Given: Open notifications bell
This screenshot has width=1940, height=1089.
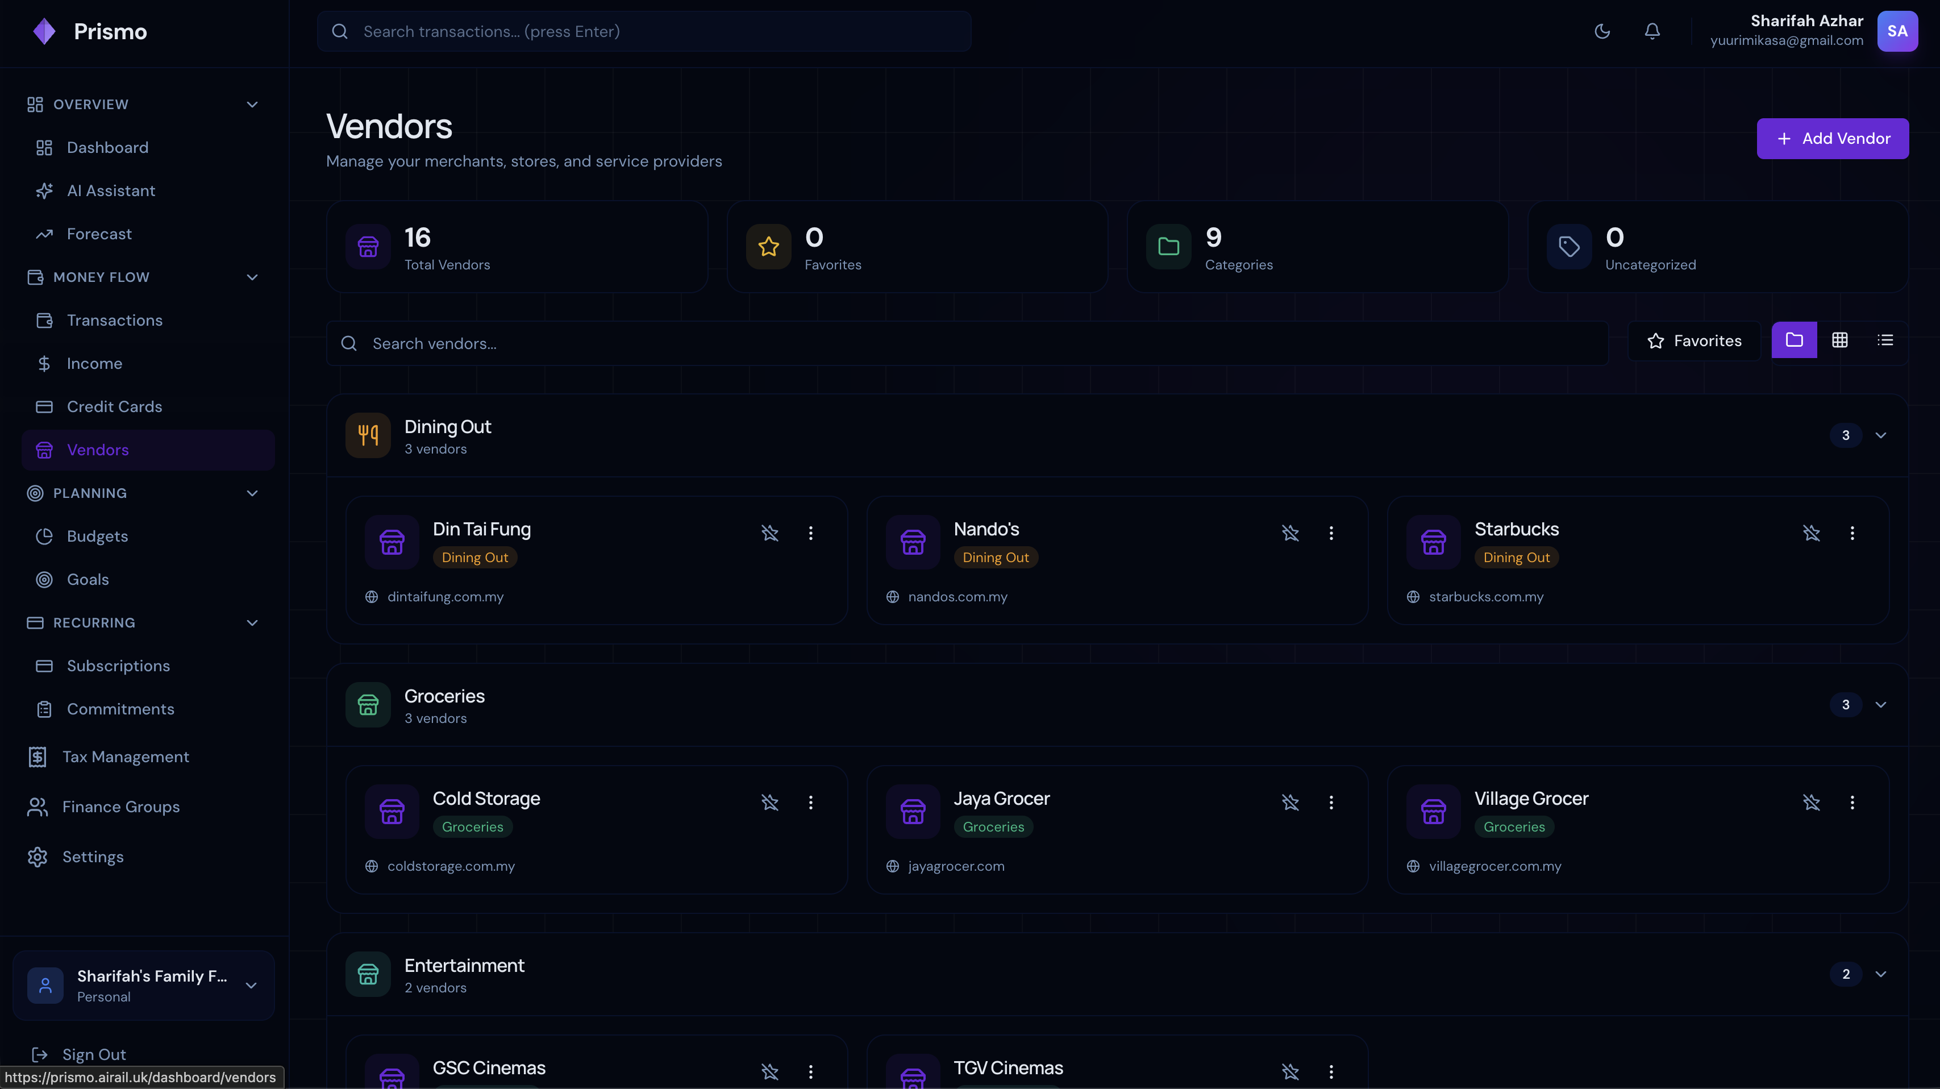Looking at the screenshot, I should pos(1651,31).
